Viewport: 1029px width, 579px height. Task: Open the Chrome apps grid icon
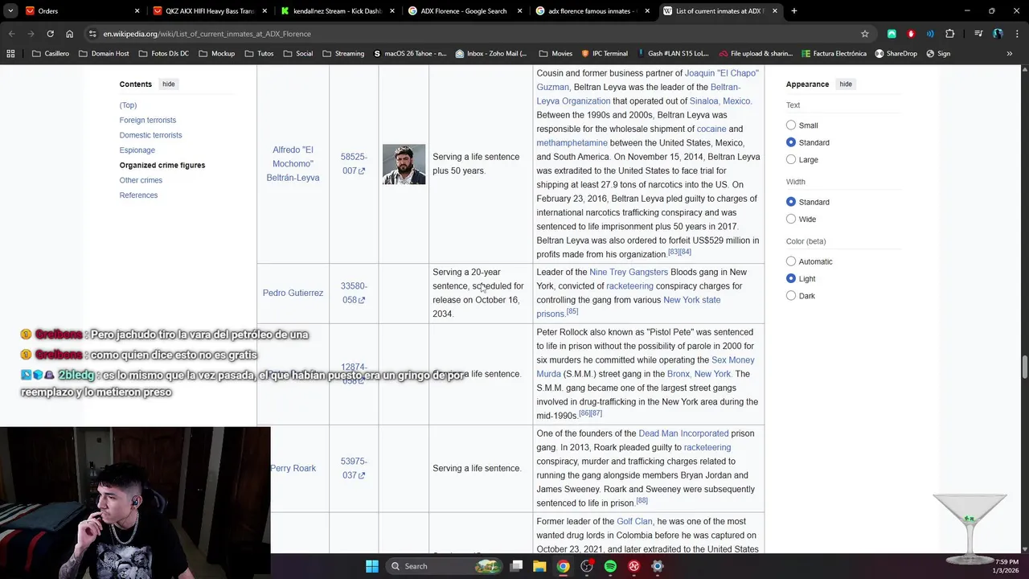coord(10,54)
